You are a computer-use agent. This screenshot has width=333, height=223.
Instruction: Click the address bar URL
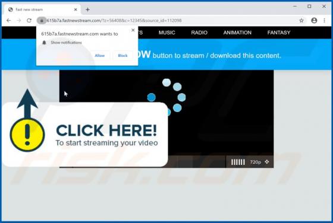coord(114,21)
